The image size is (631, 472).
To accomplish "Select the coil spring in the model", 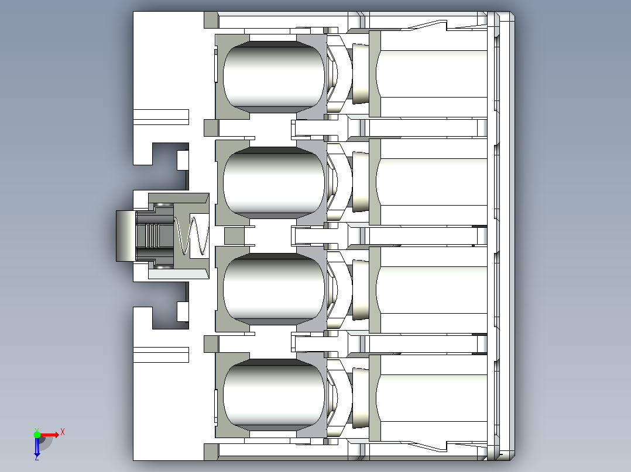I will [191, 236].
